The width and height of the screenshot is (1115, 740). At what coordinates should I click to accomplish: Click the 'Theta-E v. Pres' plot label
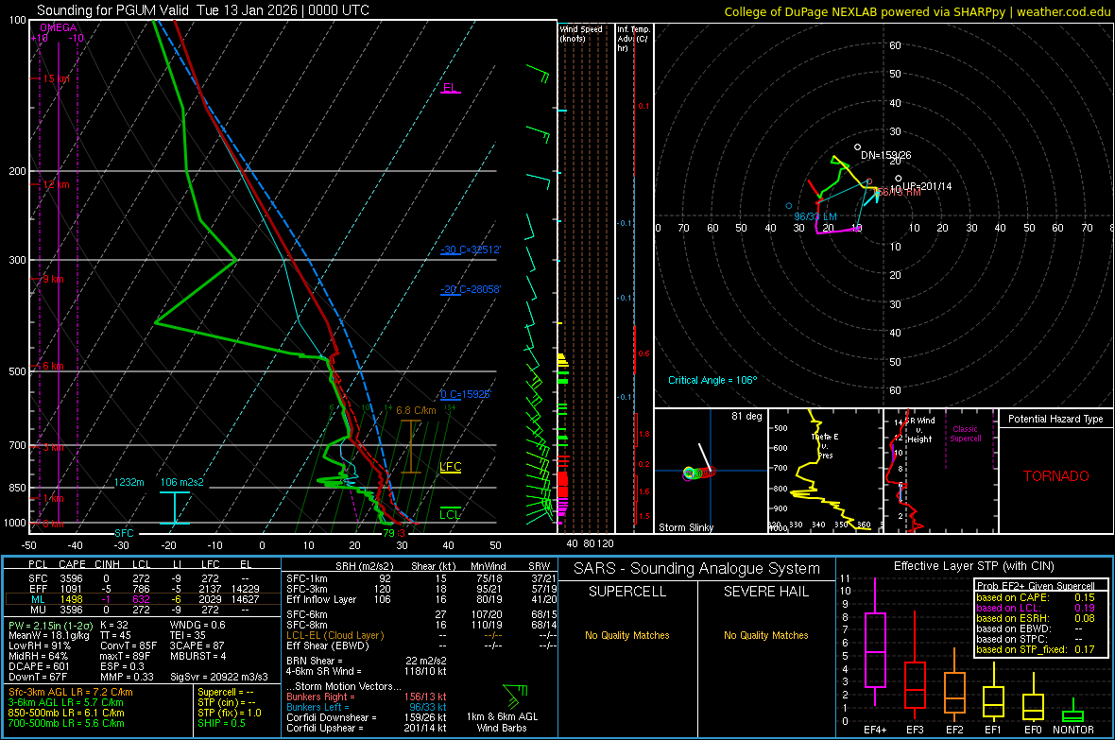tap(825, 446)
